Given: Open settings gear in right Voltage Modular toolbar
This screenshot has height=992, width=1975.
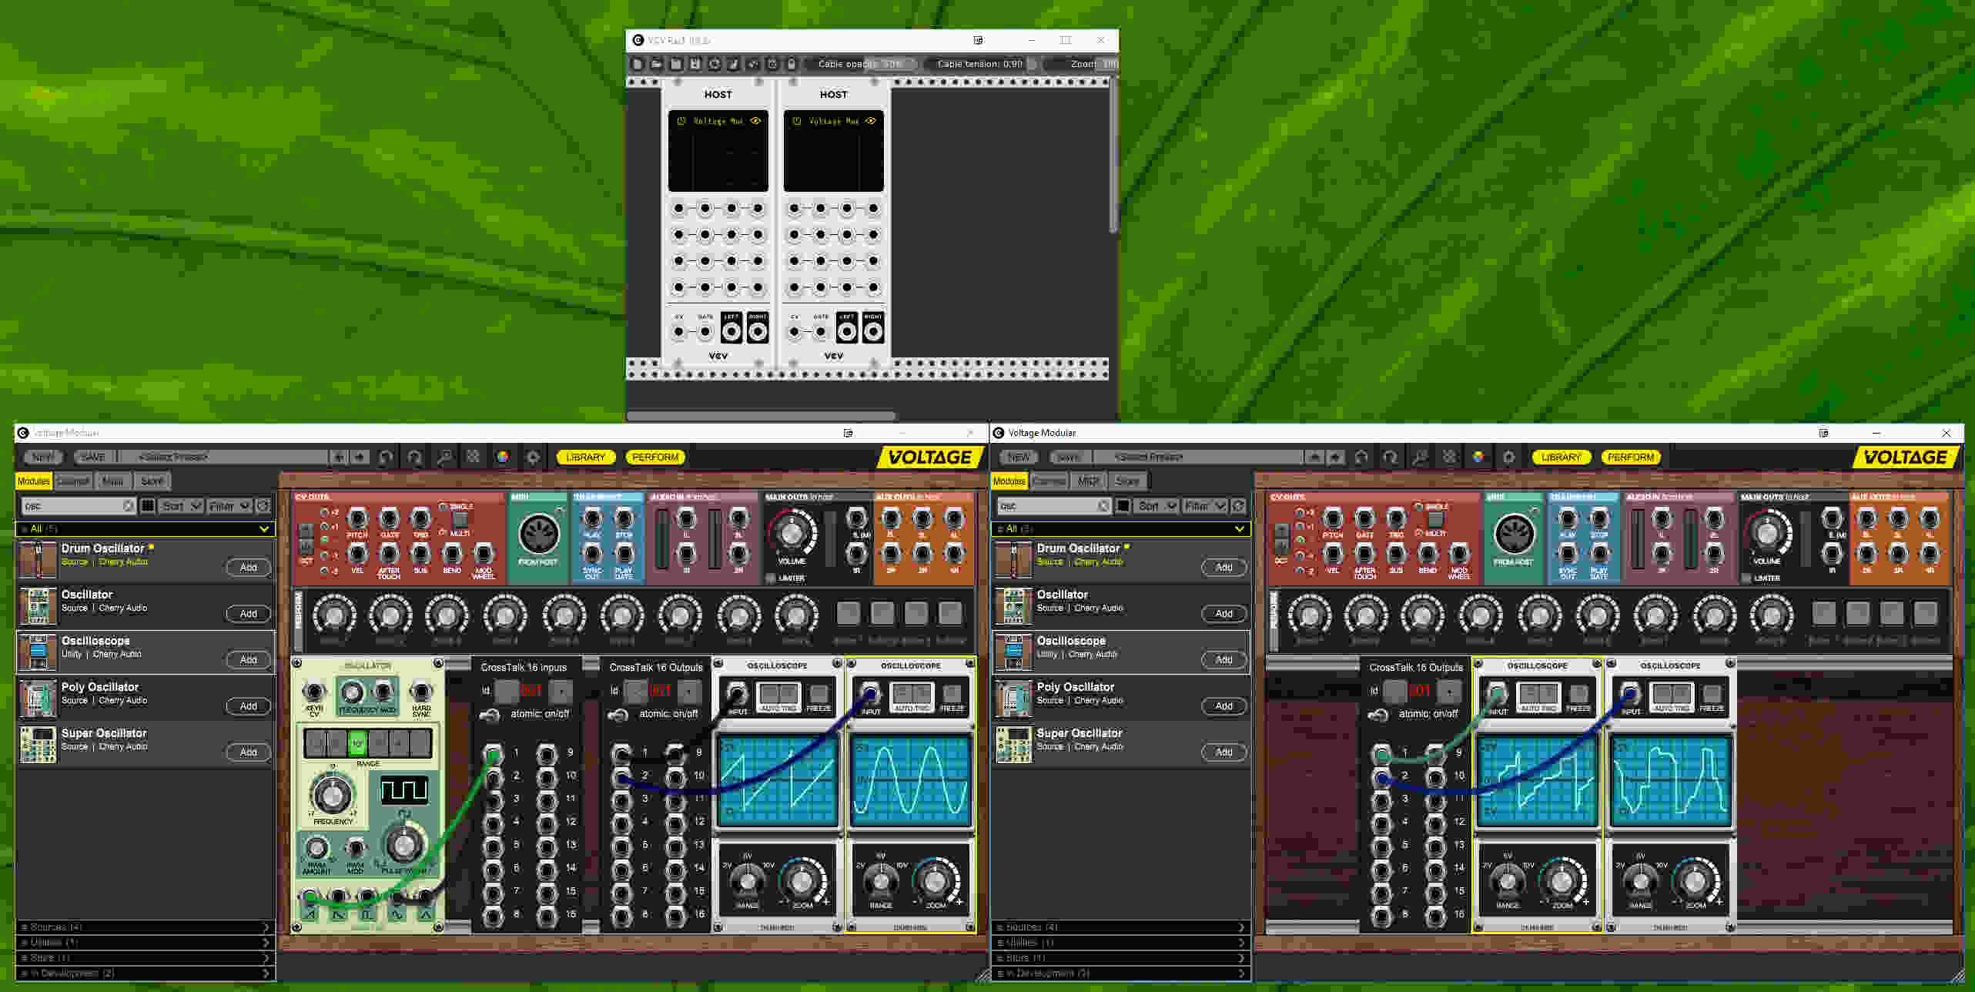Looking at the screenshot, I should [1508, 457].
